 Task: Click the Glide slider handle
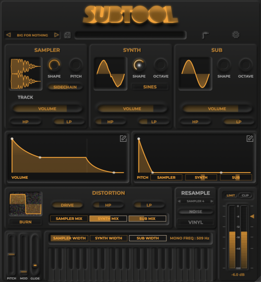tap(35, 265)
